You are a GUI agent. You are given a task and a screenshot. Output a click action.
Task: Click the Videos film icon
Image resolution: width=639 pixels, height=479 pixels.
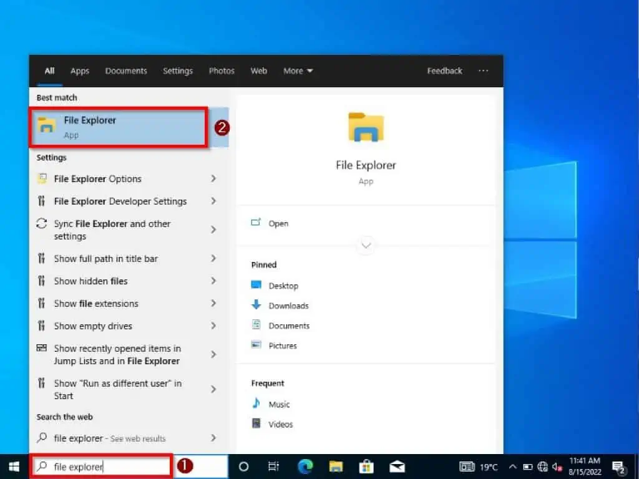pyautogui.click(x=256, y=423)
